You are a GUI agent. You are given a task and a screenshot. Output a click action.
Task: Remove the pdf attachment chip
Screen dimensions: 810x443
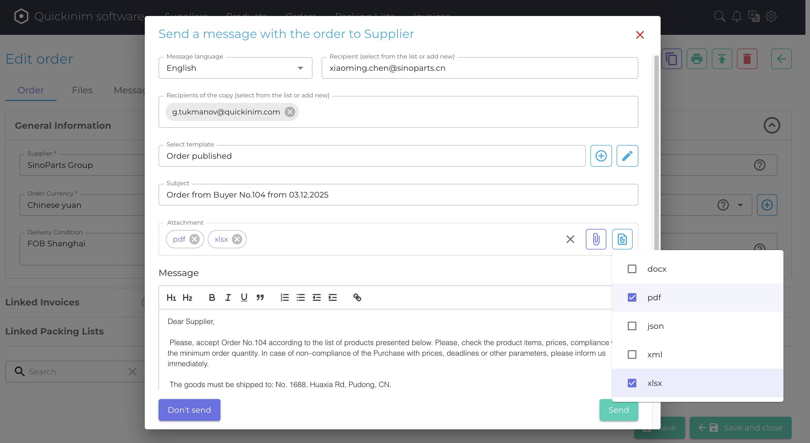tap(194, 239)
